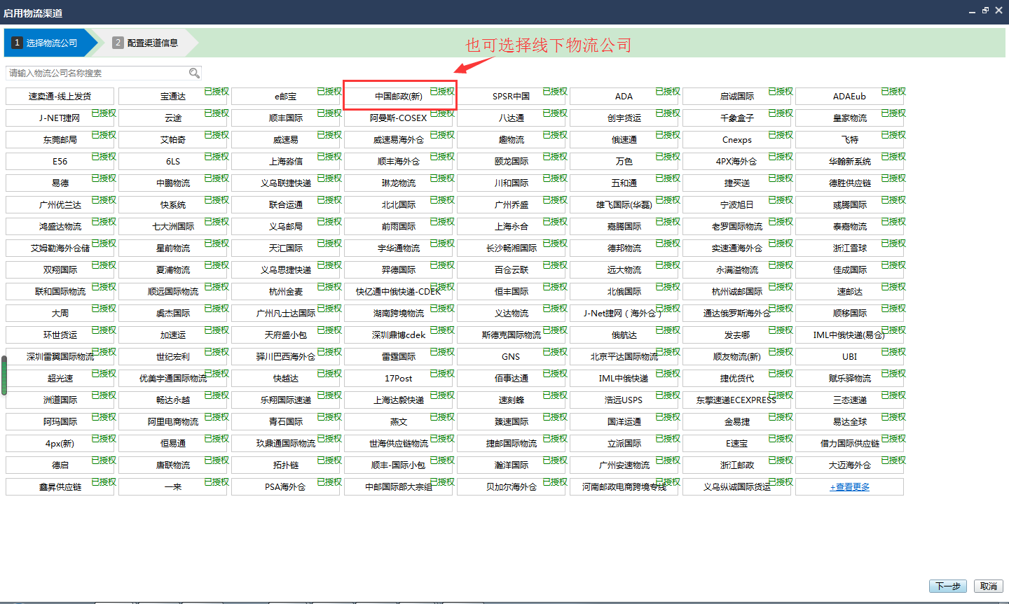
Task: Select 阿里电商物流 company
Action: 173,422
